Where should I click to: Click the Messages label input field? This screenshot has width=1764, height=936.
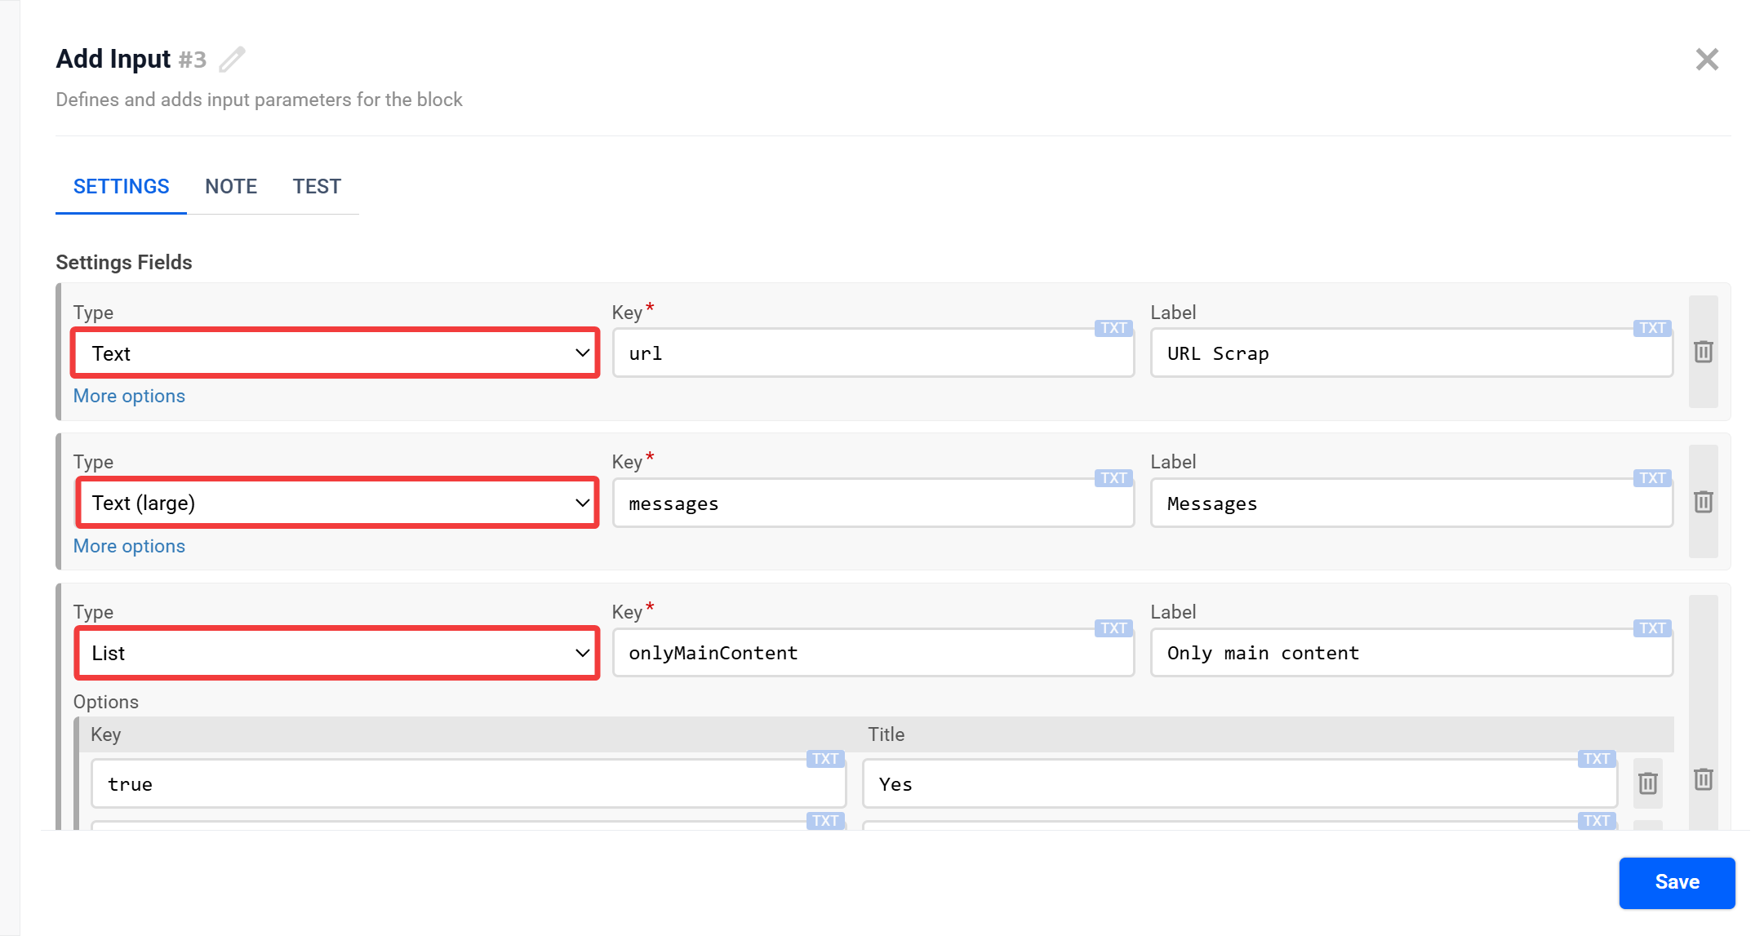[x=1411, y=503]
